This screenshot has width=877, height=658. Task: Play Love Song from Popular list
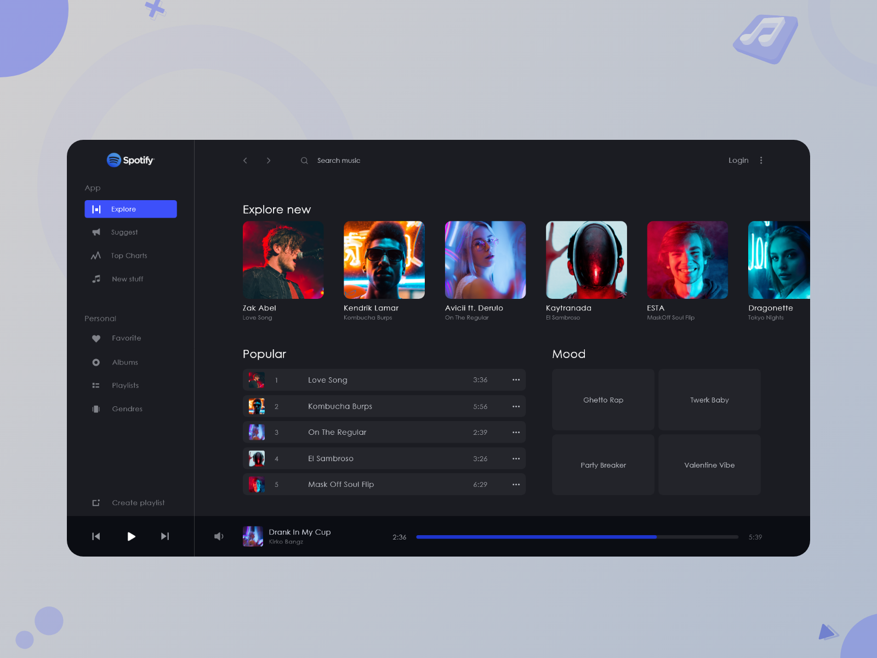click(384, 380)
